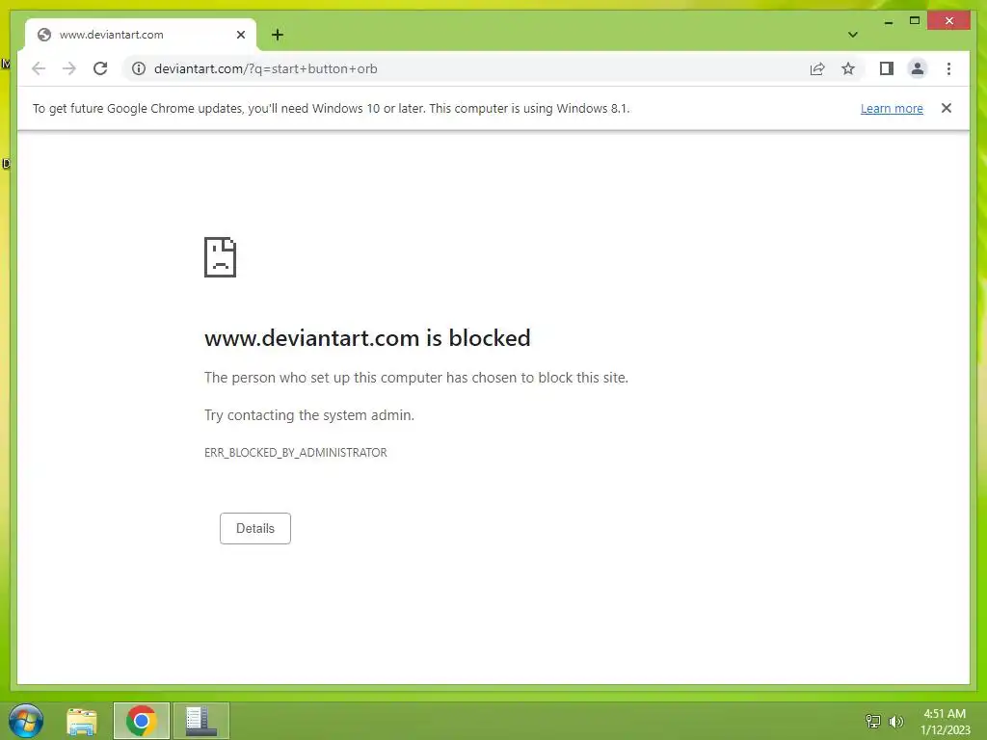Reload the page with the refresh icon

(100, 68)
